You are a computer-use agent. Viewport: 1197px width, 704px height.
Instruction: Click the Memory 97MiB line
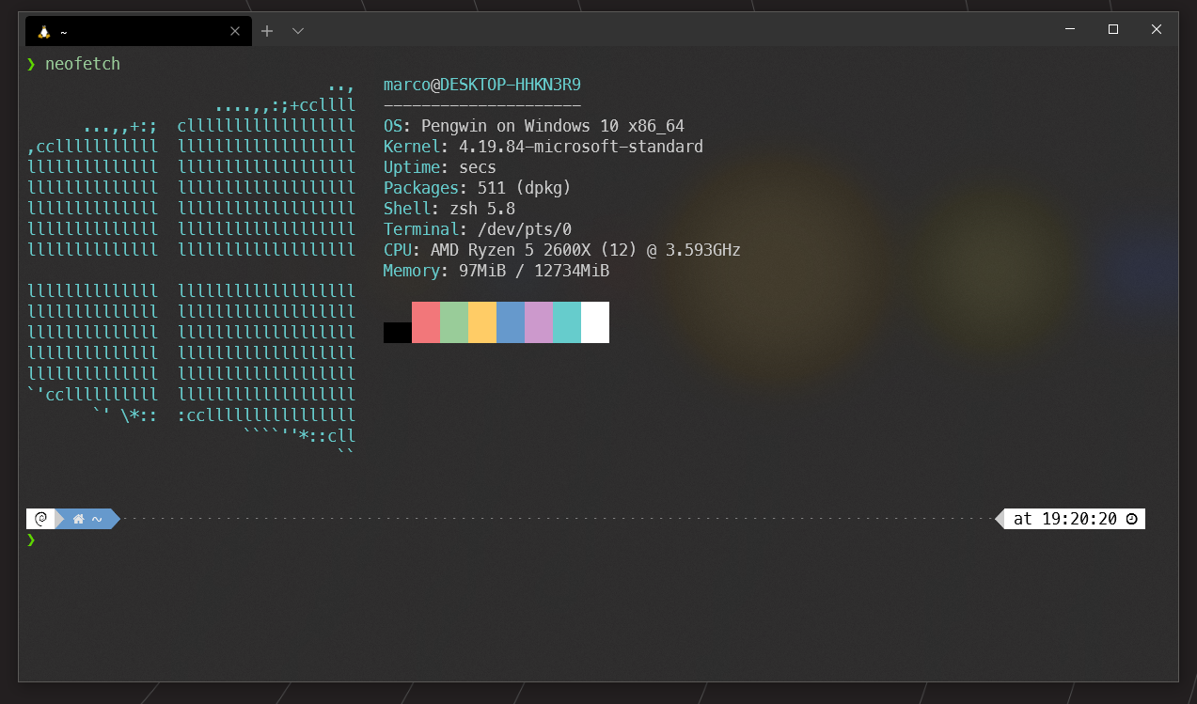[x=496, y=271]
